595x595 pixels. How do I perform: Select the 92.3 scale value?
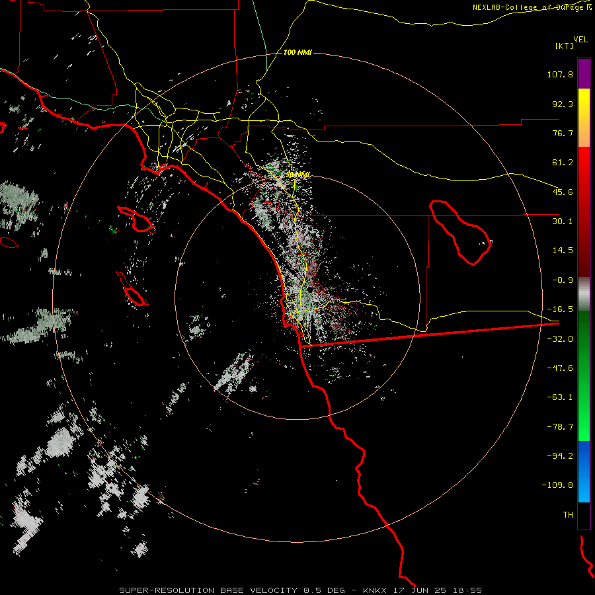tap(563, 104)
